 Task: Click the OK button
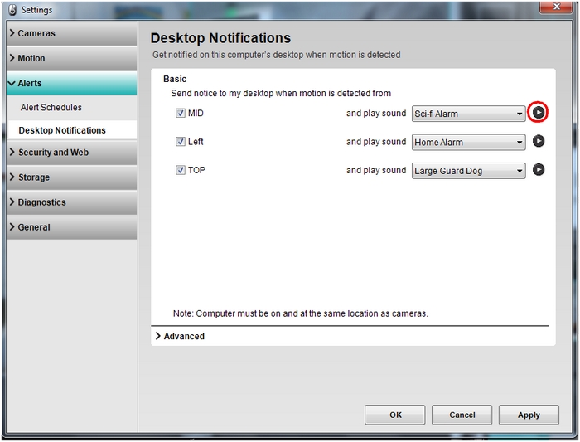click(395, 415)
